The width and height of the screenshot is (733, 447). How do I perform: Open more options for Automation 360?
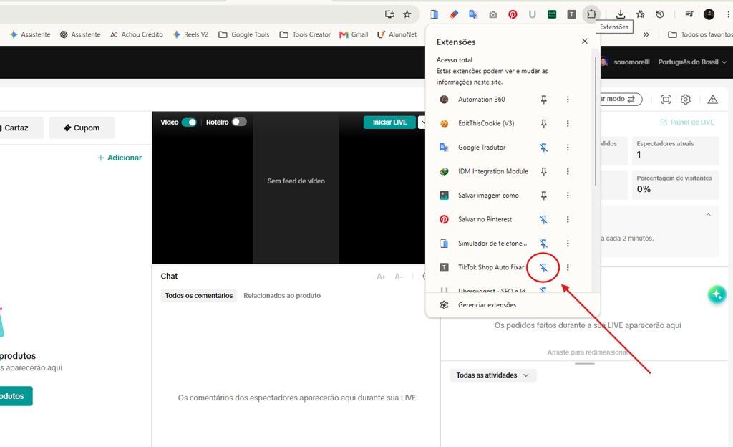click(568, 99)
